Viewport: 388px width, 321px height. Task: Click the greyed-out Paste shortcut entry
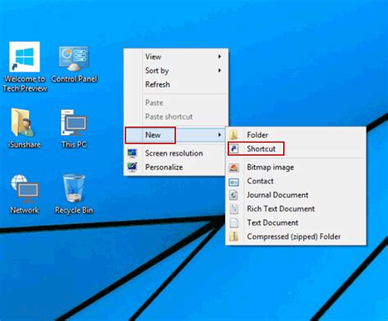176,116
